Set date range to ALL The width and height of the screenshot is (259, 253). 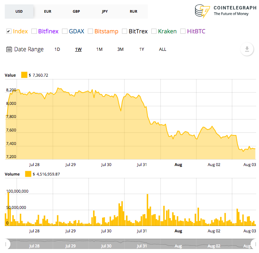[162, 49]
